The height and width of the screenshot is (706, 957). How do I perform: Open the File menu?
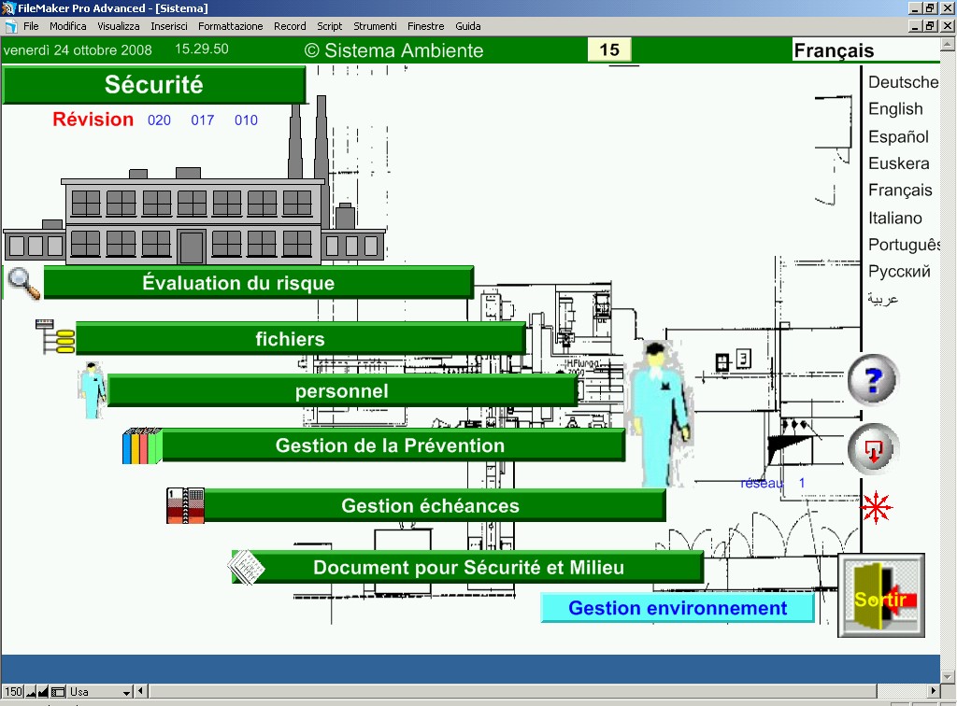[x=31, y=26]
